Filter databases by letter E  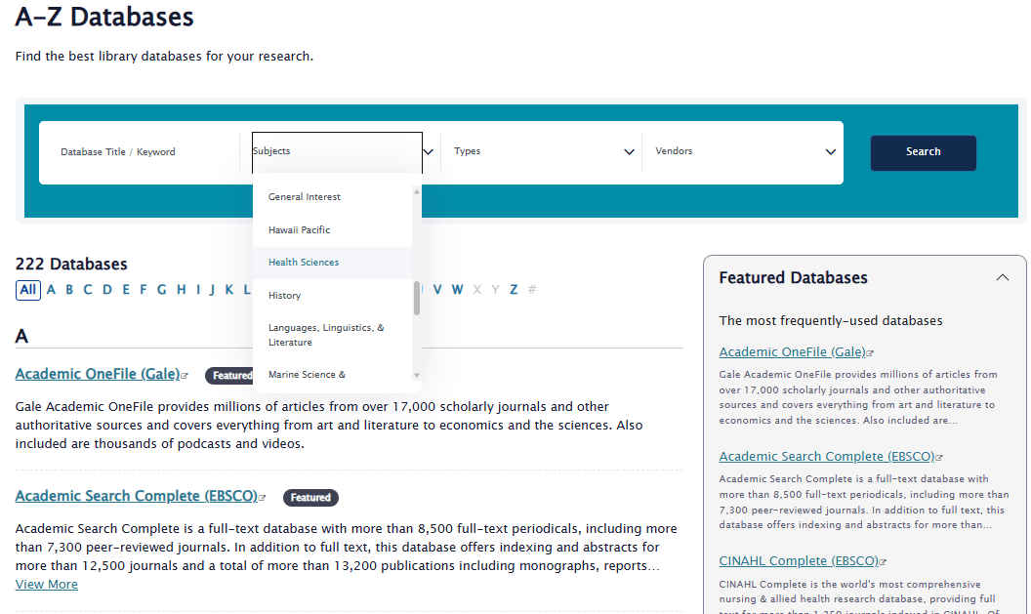(126, 289)
